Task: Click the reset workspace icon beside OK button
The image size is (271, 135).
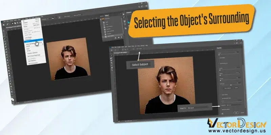Action: tap(223, 113)
